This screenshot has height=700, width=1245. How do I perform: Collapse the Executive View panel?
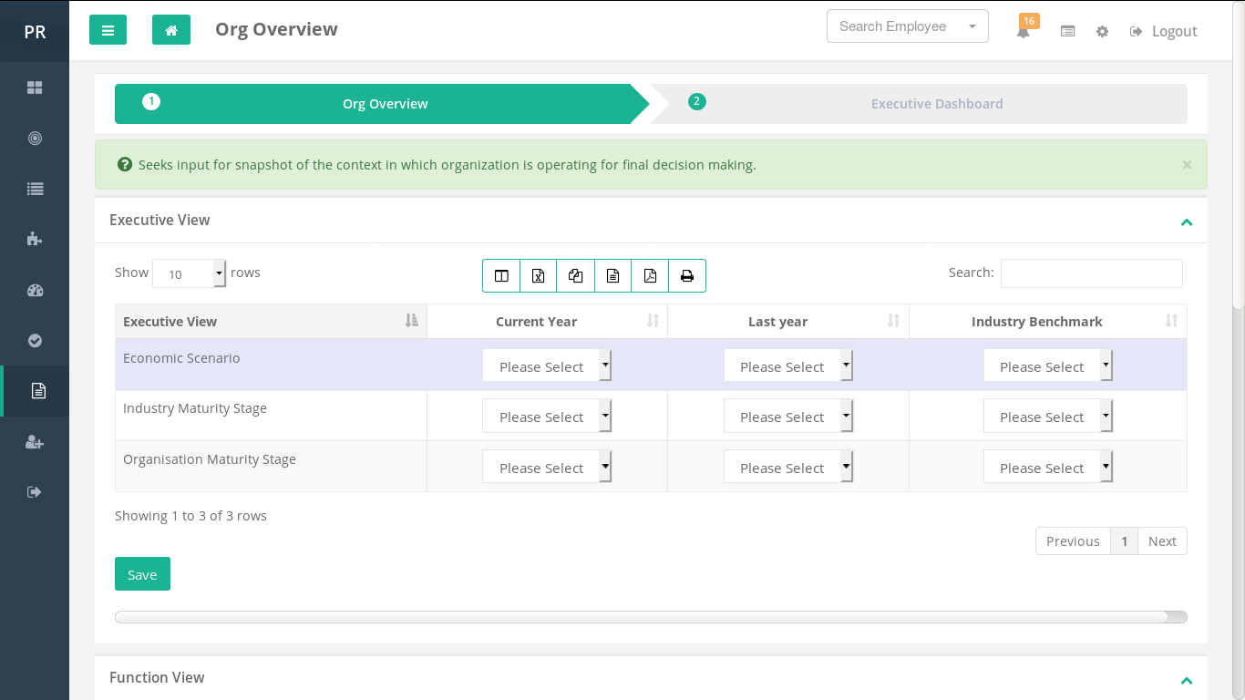1186,221
